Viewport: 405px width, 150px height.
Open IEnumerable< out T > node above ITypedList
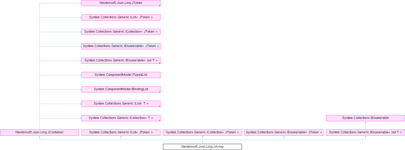pos(121,60)
